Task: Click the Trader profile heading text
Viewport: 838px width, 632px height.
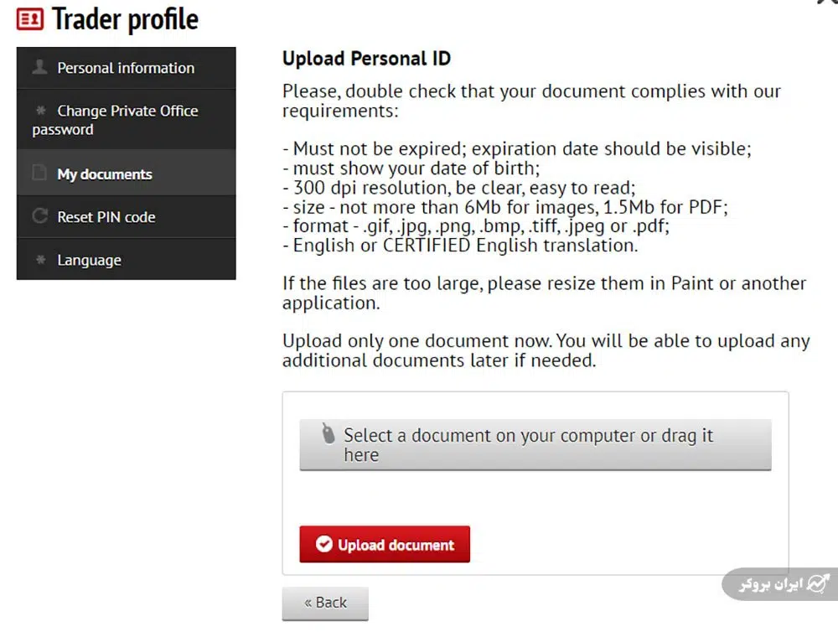Action: [x=126, y=19]
